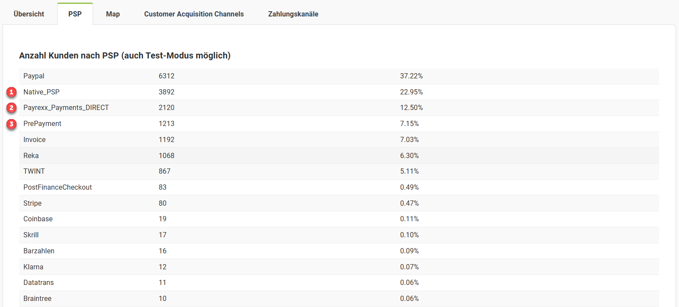Open the Map tab

[x=113, y=14]
